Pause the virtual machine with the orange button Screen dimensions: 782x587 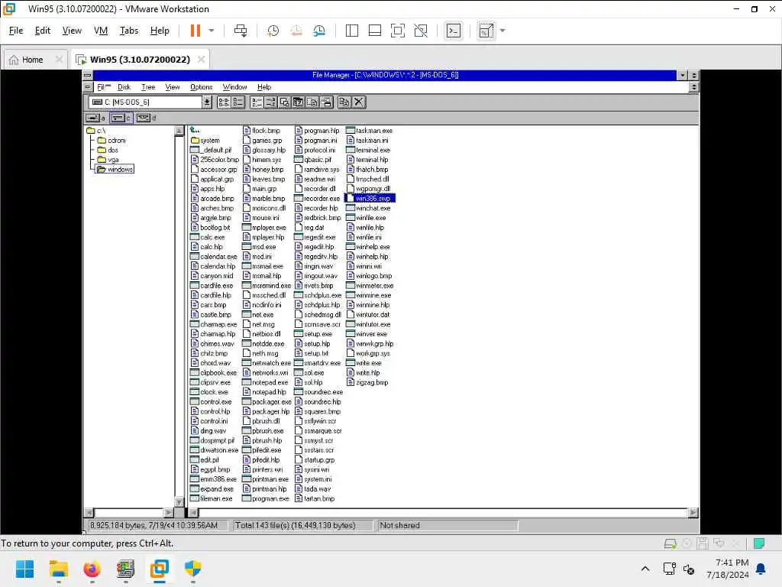coord(195,31)
